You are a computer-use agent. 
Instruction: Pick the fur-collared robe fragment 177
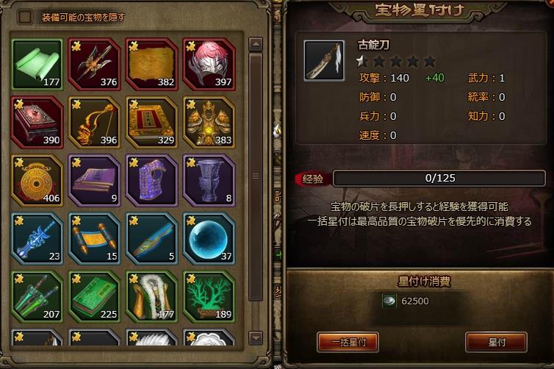click(x=151, y=296)
